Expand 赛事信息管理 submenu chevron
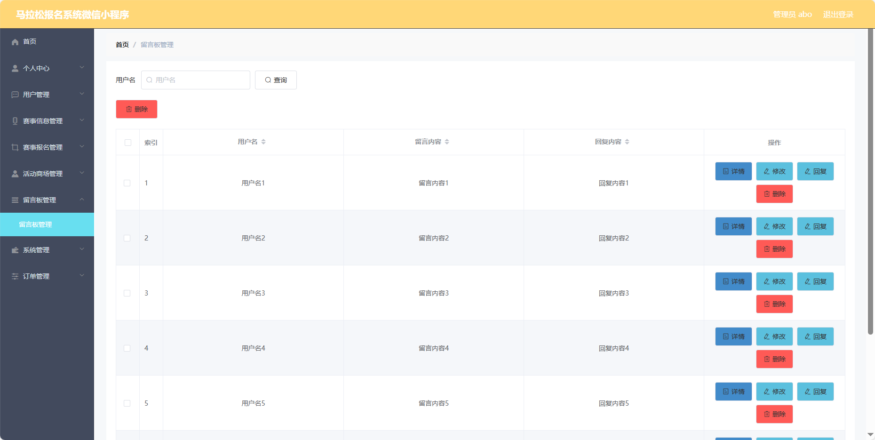This screenshot has height=440, width=875. point(82,120)
